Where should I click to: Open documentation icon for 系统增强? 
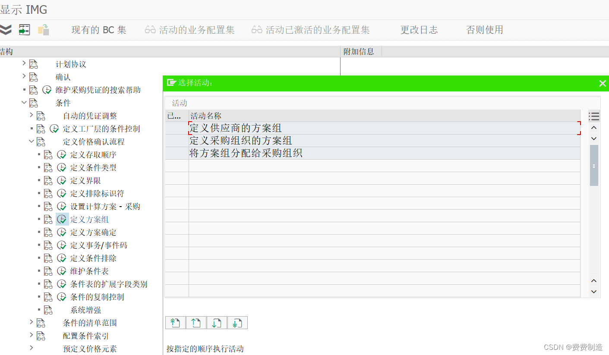48,310
